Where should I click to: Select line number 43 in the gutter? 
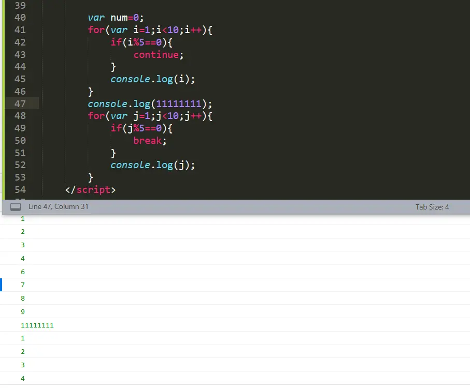[20, 55]
